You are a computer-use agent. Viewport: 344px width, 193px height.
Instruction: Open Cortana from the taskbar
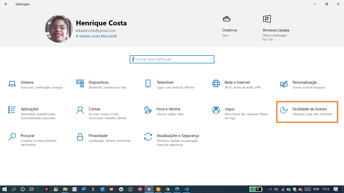(x=23, y=189)
